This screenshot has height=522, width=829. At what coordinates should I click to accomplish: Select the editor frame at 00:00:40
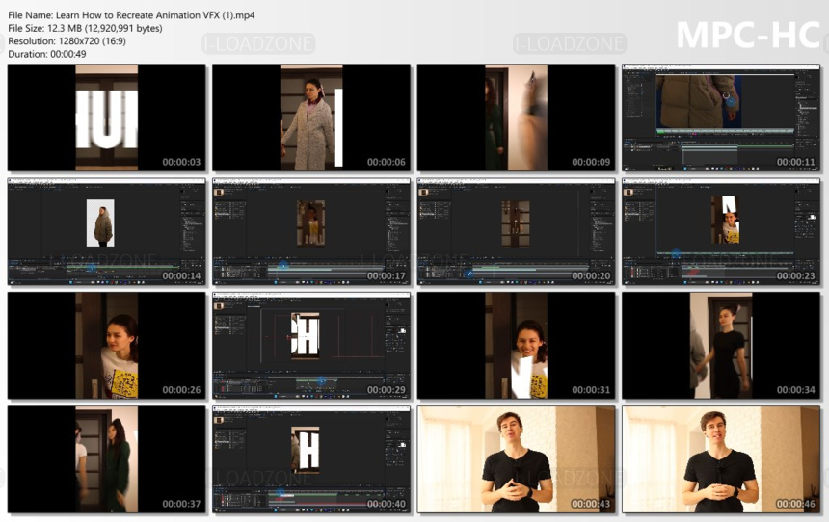pyautogui.click(x=311, y=459)
